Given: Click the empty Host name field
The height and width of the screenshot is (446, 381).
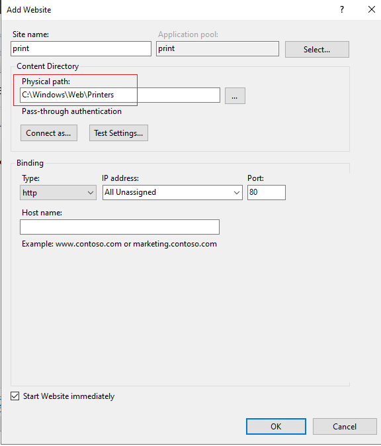Looking at the screenshot, I should pyautogui.click(x=120, y=227).
